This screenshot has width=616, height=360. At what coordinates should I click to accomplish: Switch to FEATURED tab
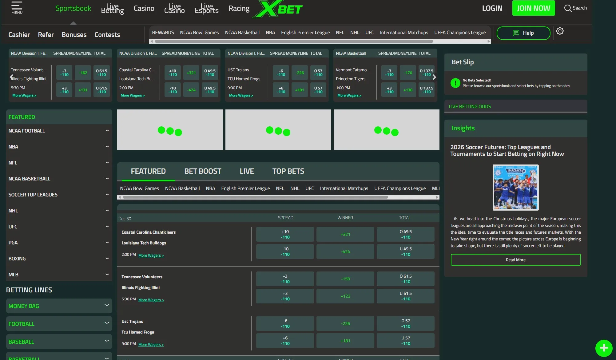(148, 171)
